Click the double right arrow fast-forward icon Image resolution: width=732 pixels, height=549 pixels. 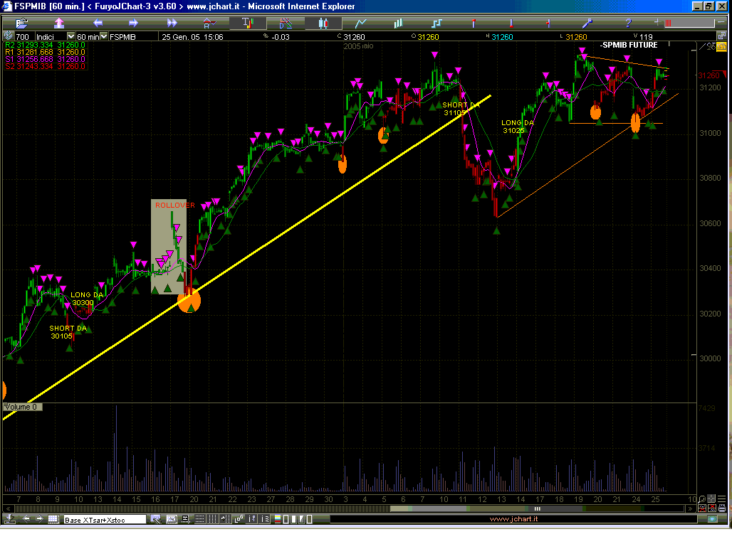click(172, 23)
